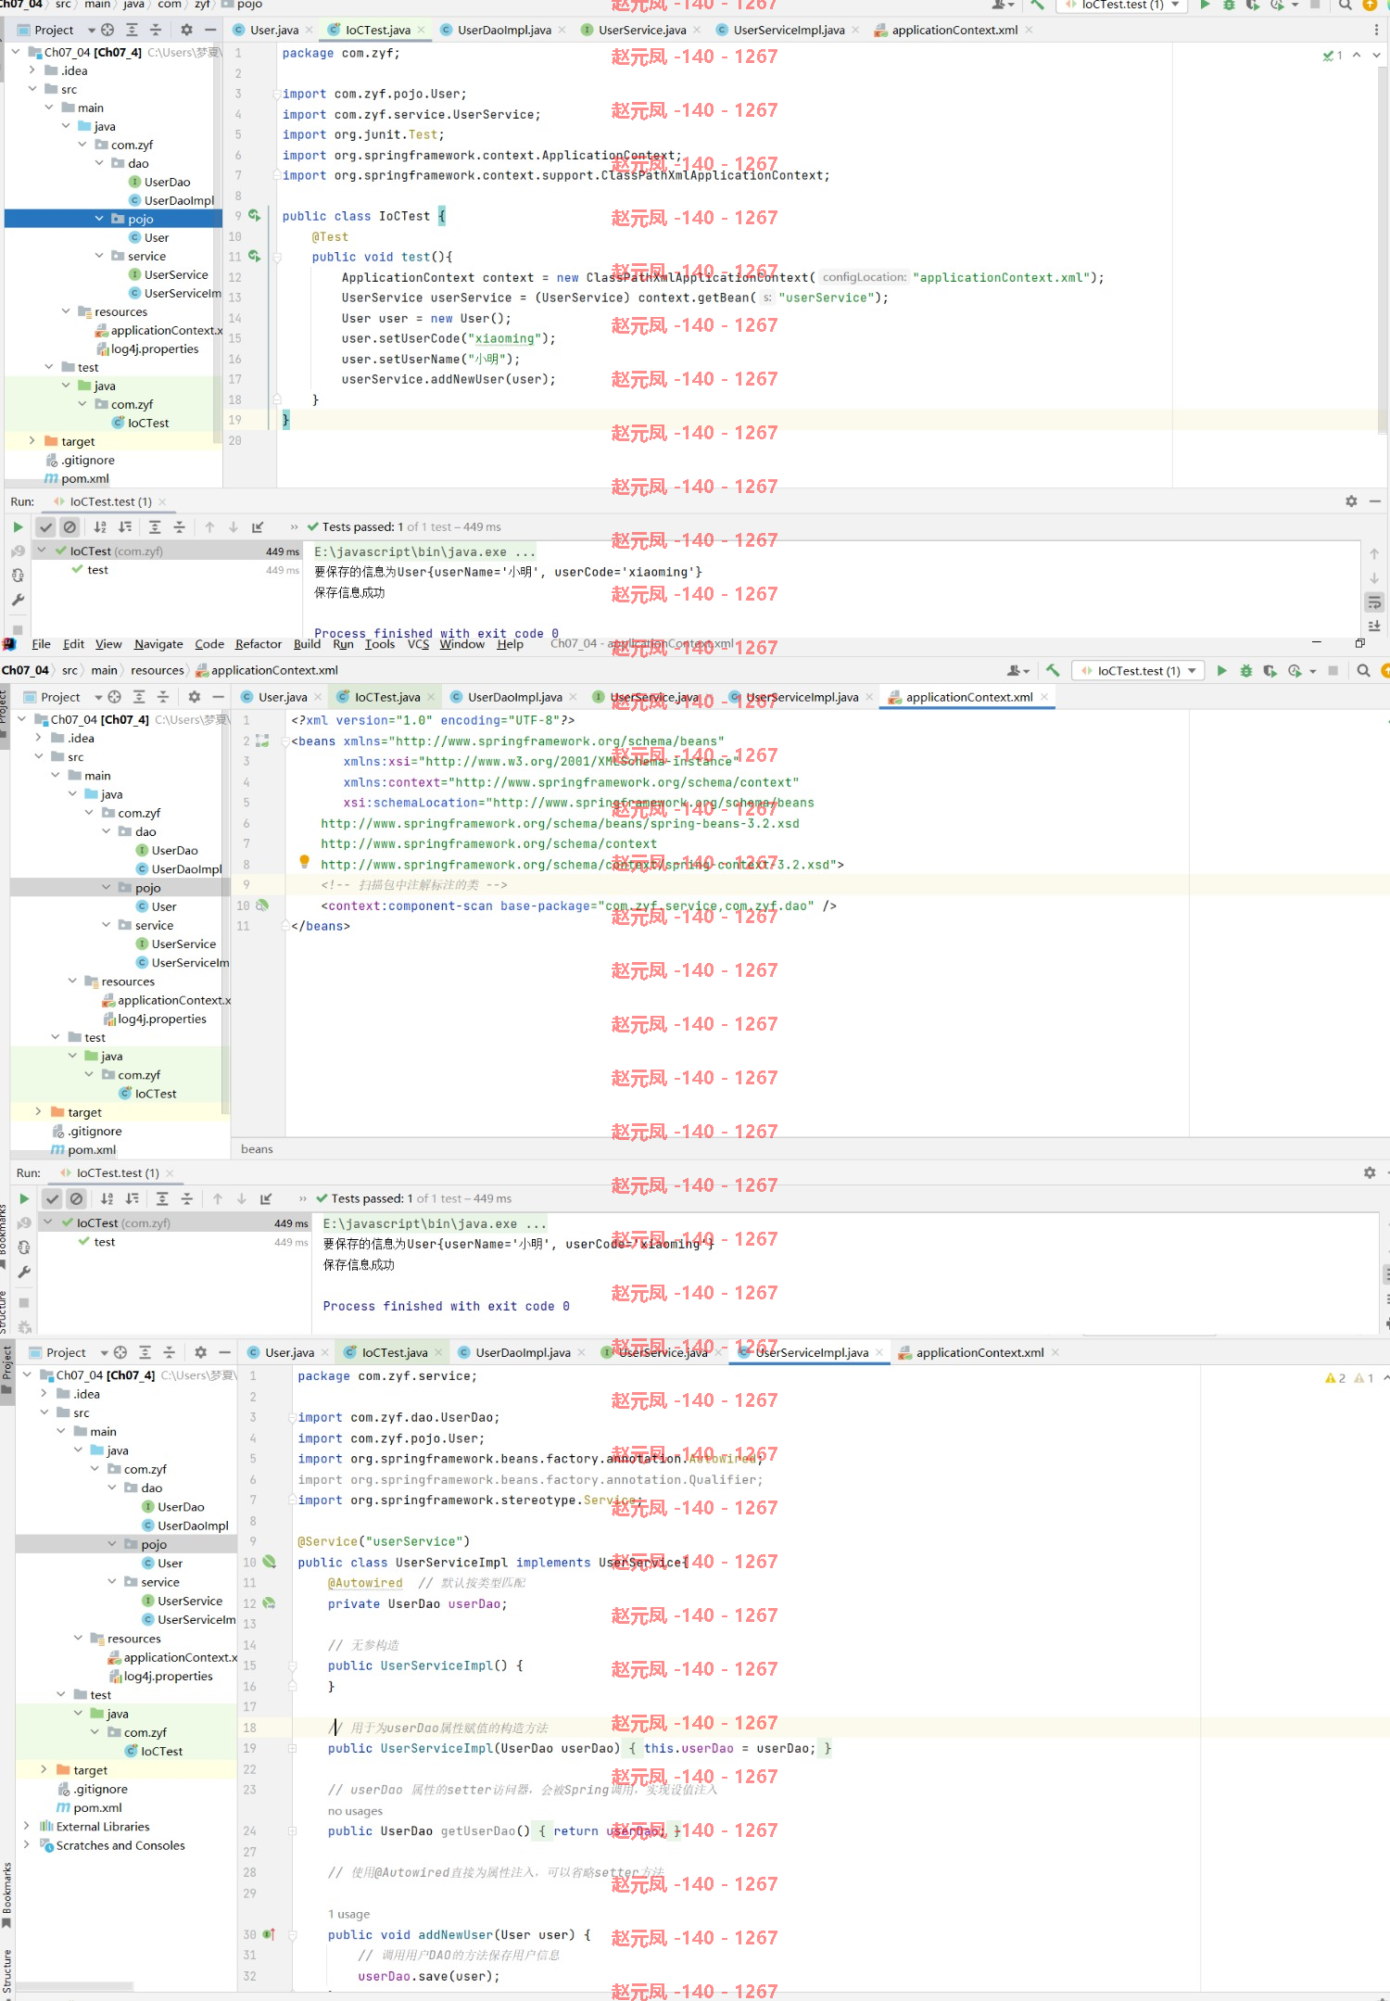The width and height of the screenshot is (1390, 2001).
Task: Click 'main' breadcrumb in applicationContext.xml window navigation bar
Action: pyautogui.click(x=104, y=670)
